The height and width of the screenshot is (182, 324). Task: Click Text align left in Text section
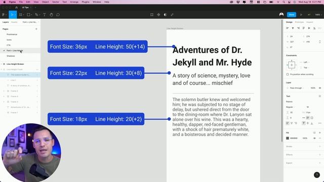click(x=288, y=123)
